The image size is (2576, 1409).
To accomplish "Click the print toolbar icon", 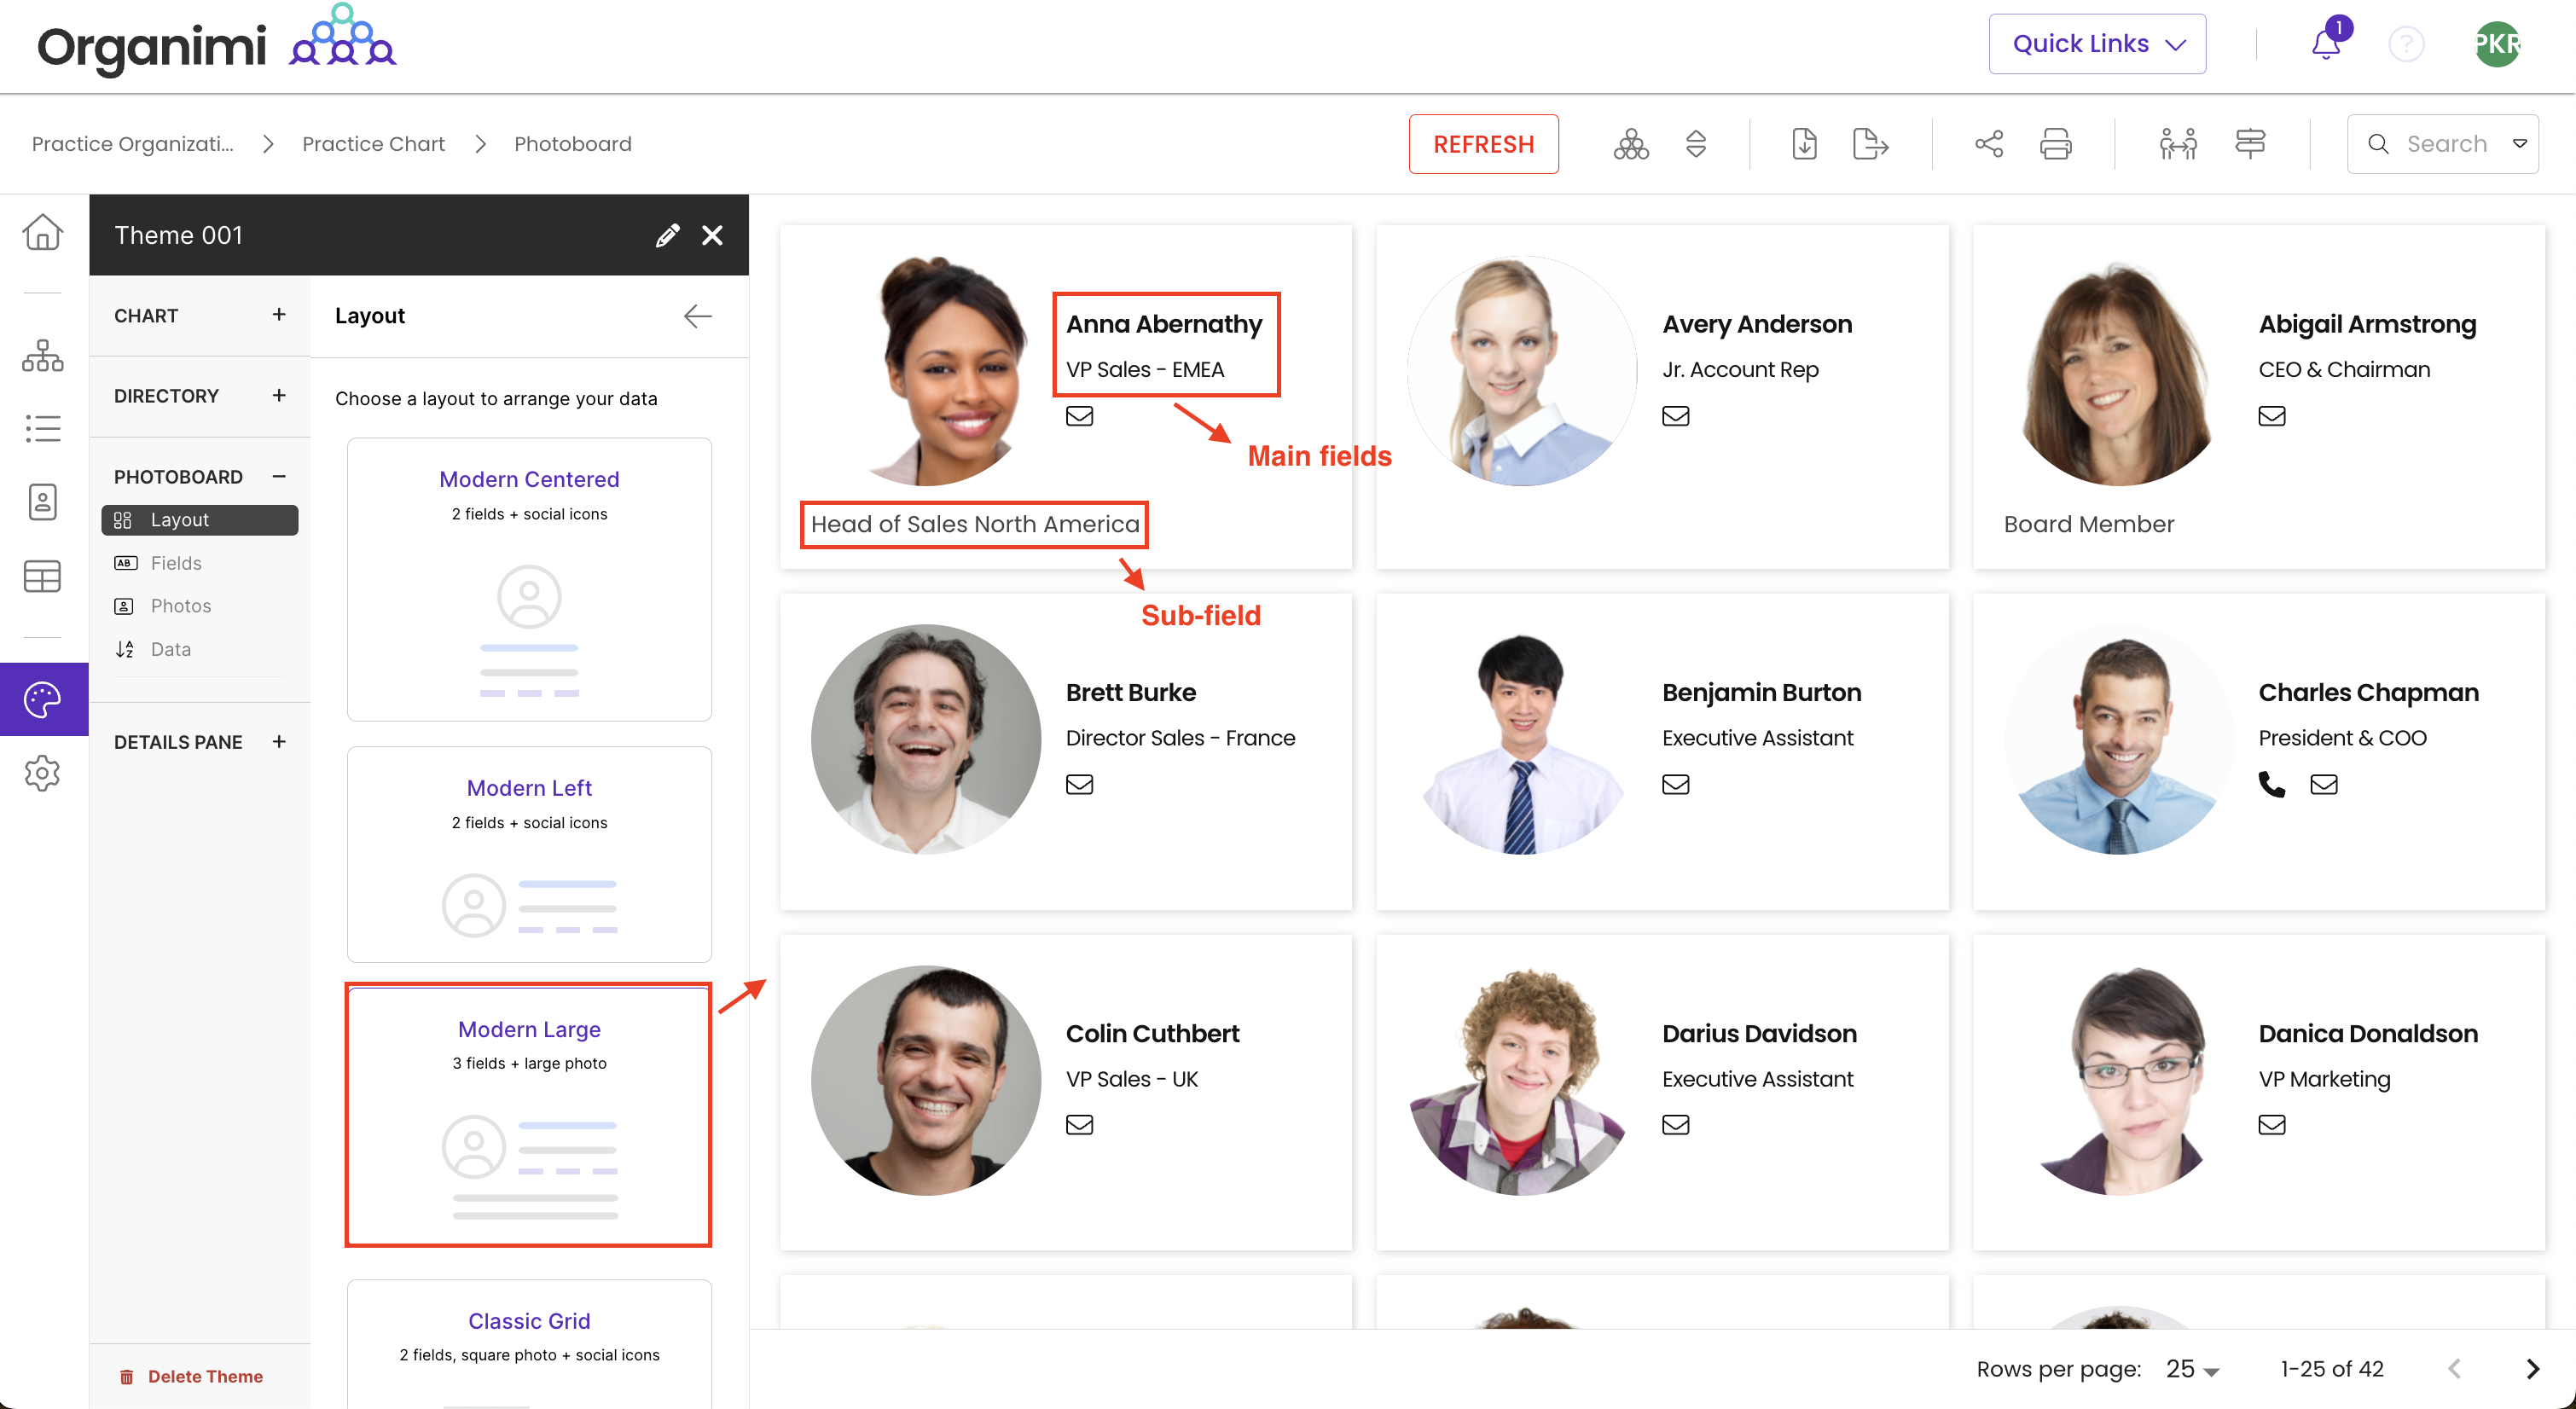I will tap(2055, 144).
